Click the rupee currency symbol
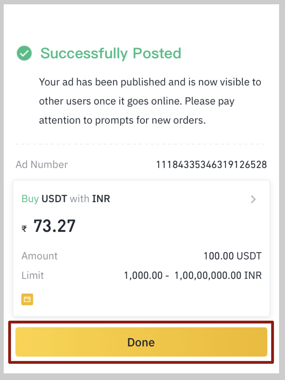The image size is (285, 380). tap(24, 229)
